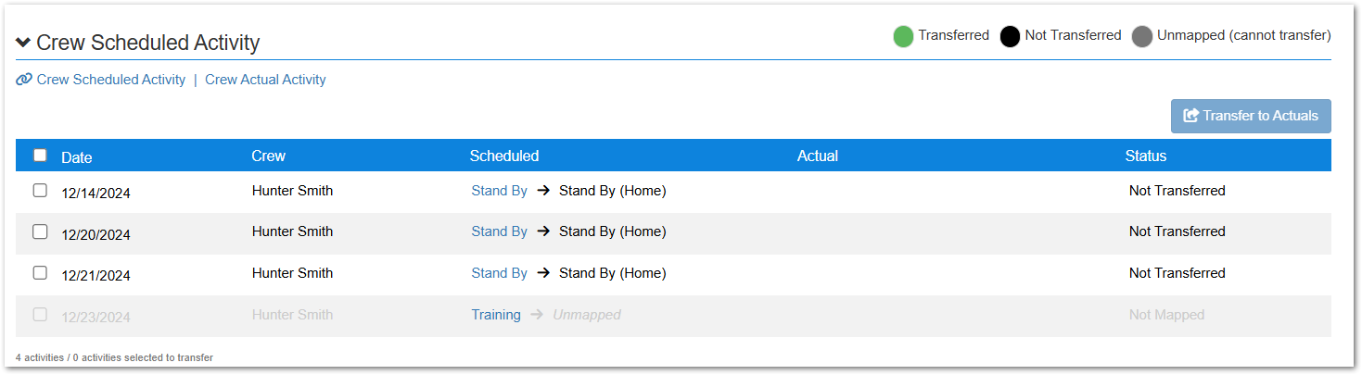Open the Crew Actual Activity link
The image size is (1362, 375).
(x=265, y=80)
